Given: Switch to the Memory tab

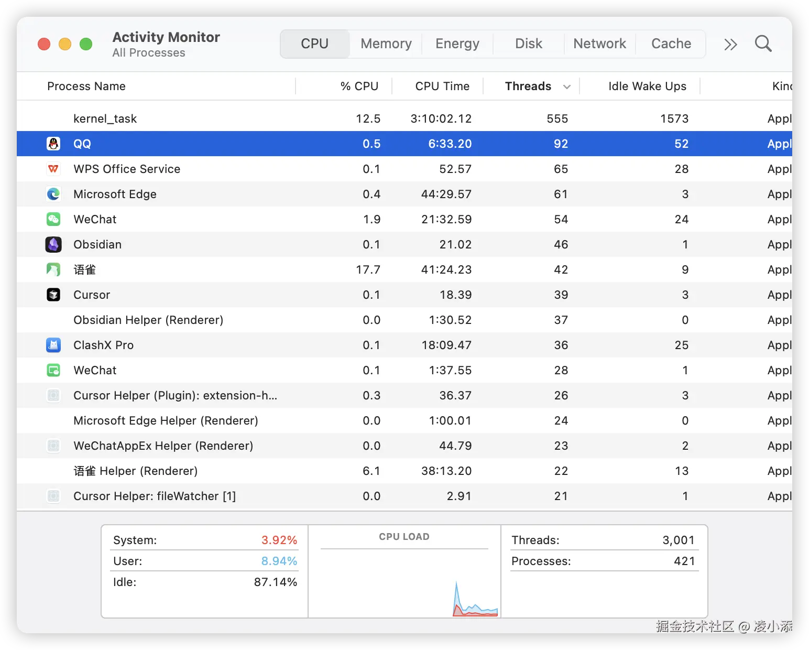Looking at the screenshot, I should click(386, 44).
